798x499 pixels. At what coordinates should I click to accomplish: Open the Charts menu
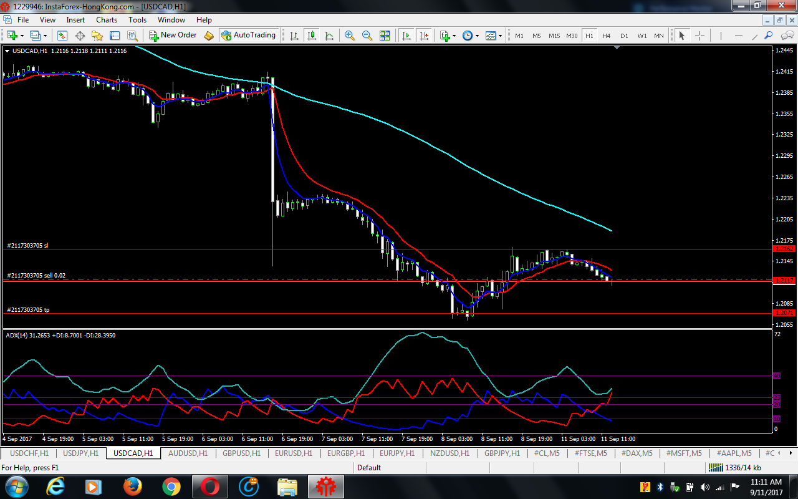click(107, 20)
